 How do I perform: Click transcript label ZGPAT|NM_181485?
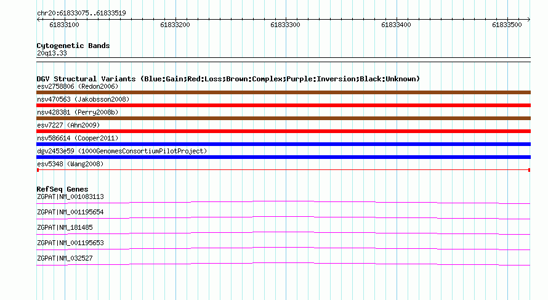click(65, 228)
